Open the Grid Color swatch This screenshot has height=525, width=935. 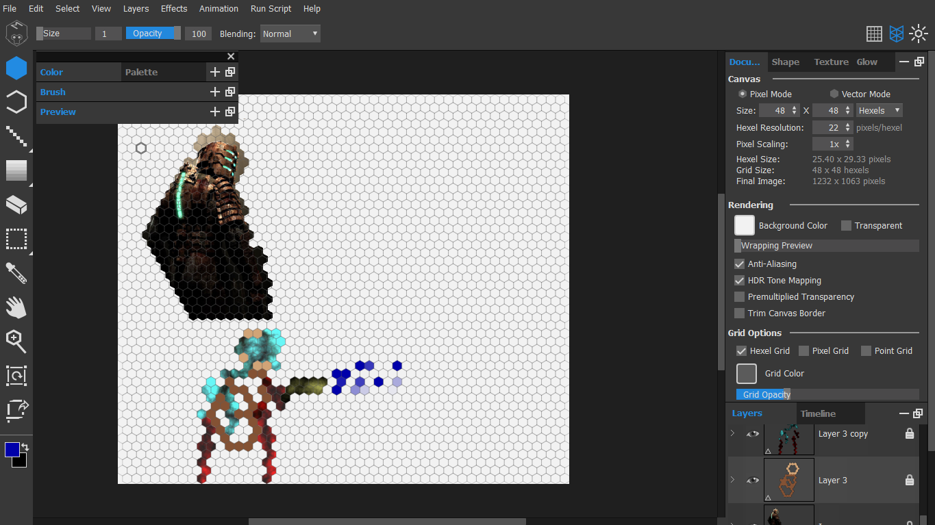(x=747, y=373)
